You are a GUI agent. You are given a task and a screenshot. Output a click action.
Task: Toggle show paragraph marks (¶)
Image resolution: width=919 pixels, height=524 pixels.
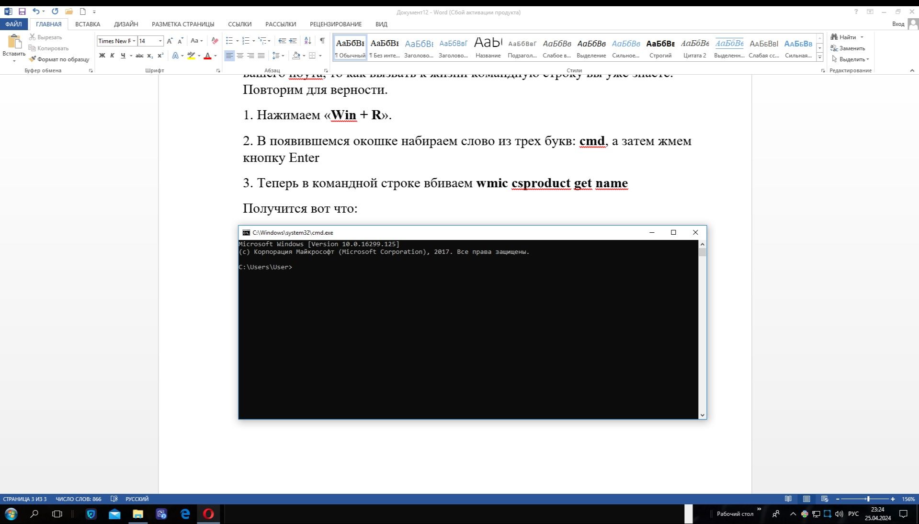click(322, 41)
